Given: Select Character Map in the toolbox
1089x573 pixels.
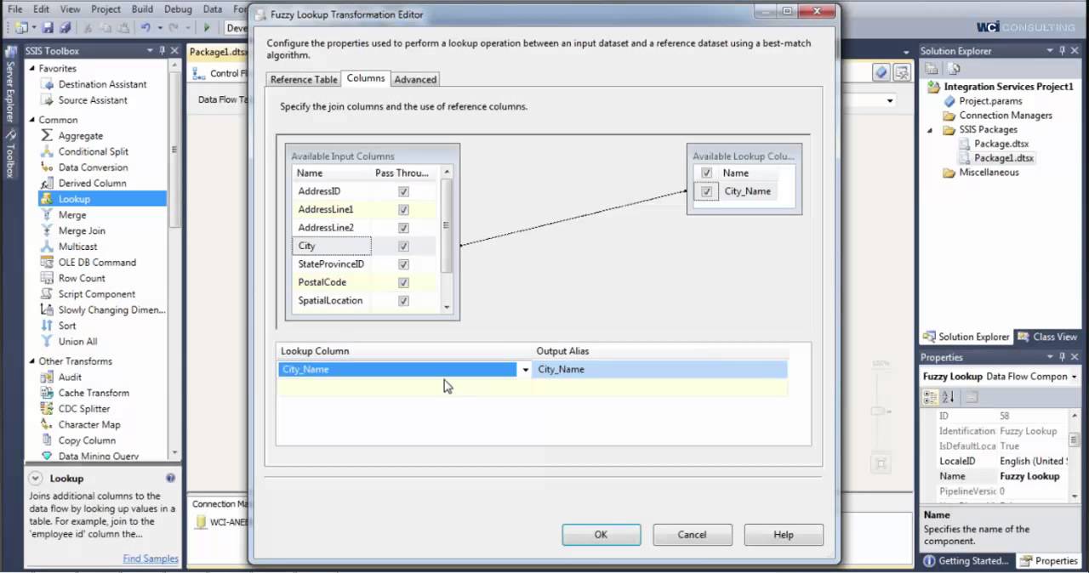Looking at the screenshot, I should tap(89, 424).
